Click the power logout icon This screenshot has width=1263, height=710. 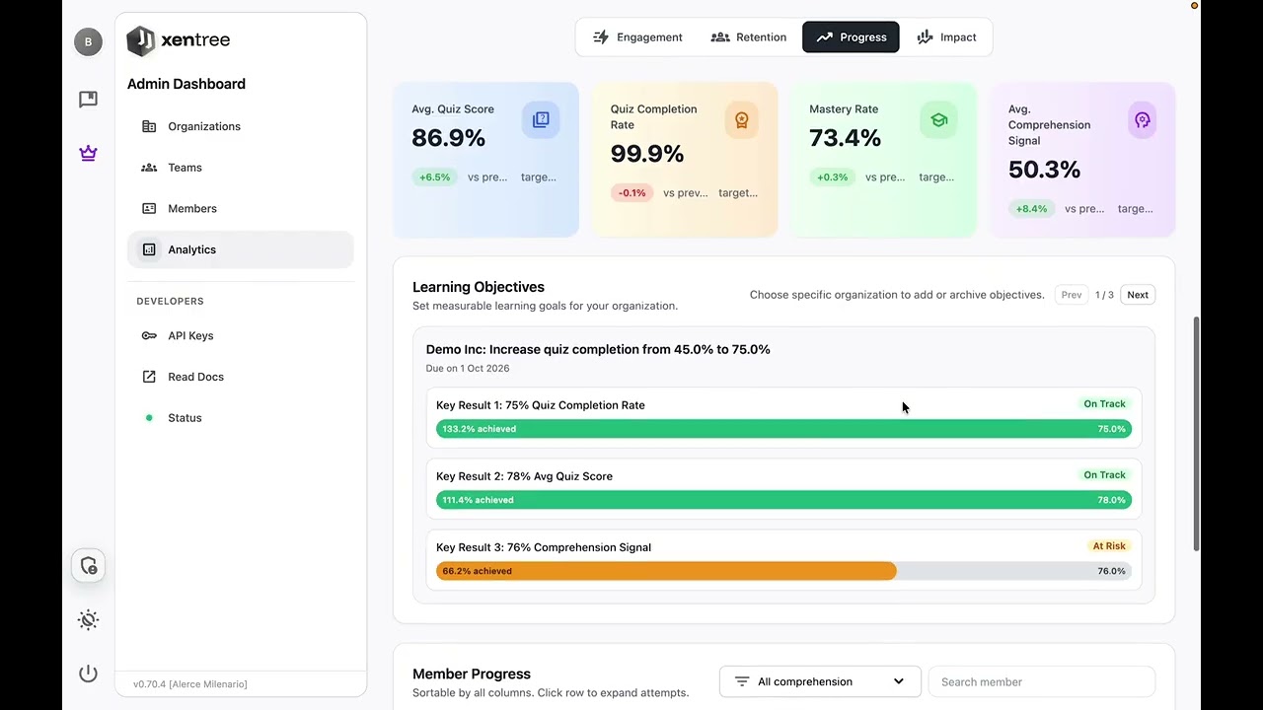coord(88,674)
